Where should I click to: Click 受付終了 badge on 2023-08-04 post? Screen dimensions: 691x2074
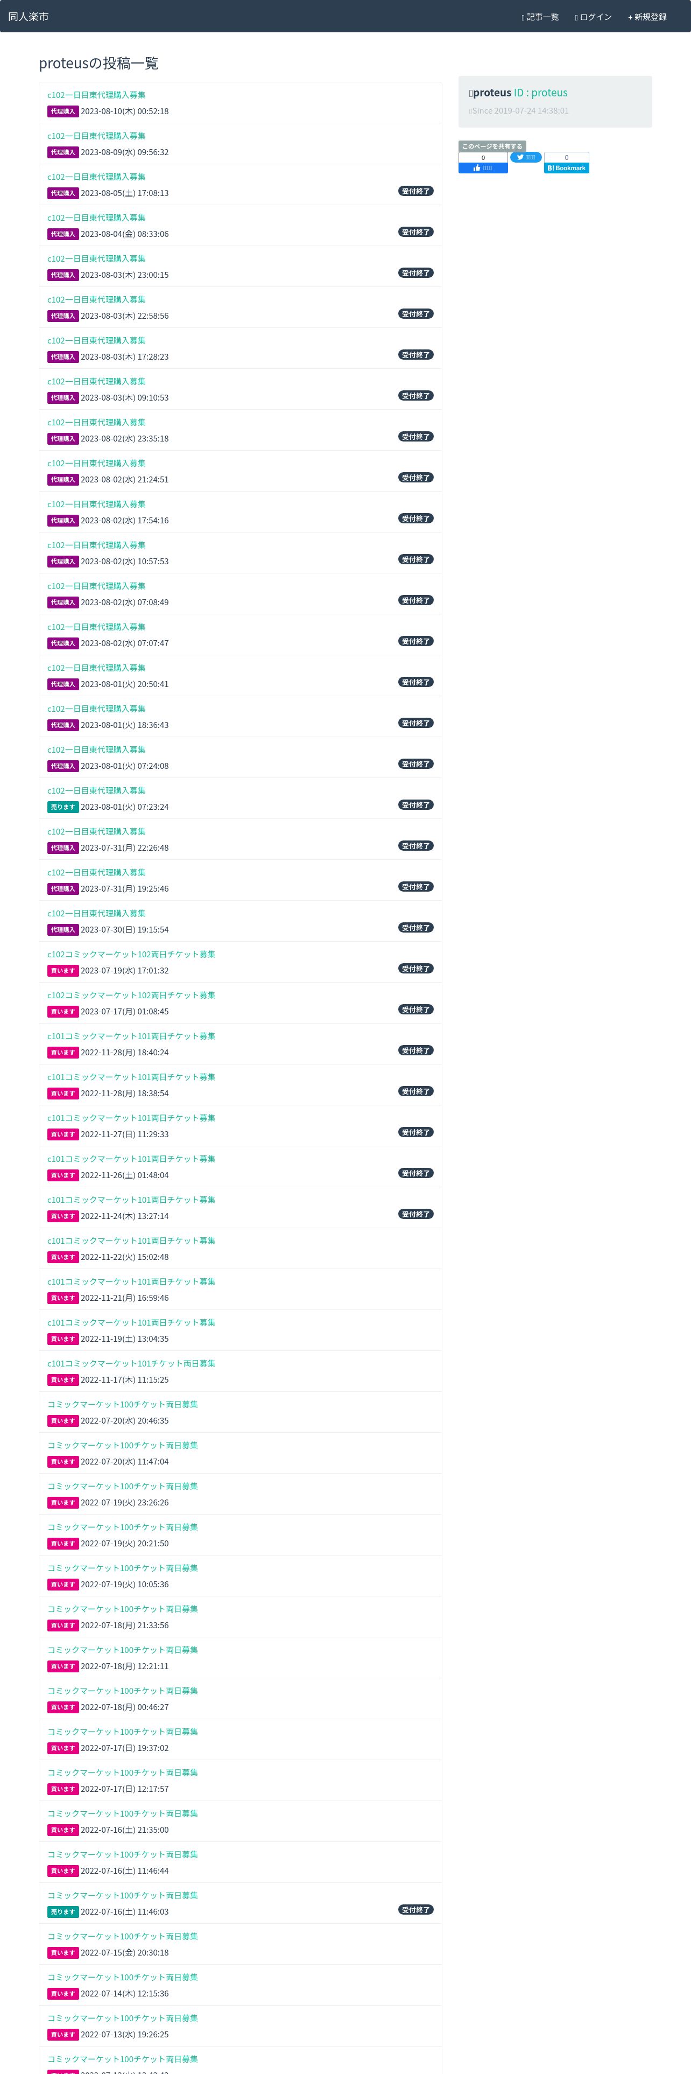[415, 232]
